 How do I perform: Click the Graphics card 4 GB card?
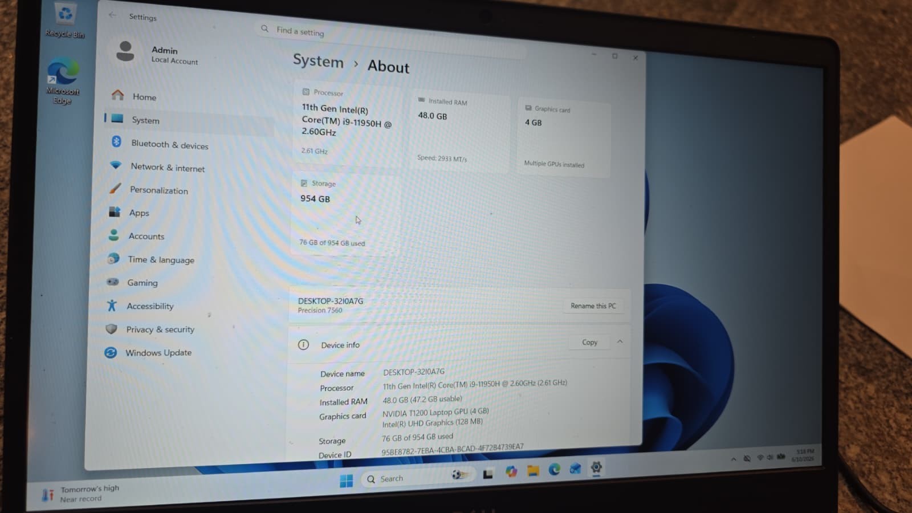[x=564, y=139]
